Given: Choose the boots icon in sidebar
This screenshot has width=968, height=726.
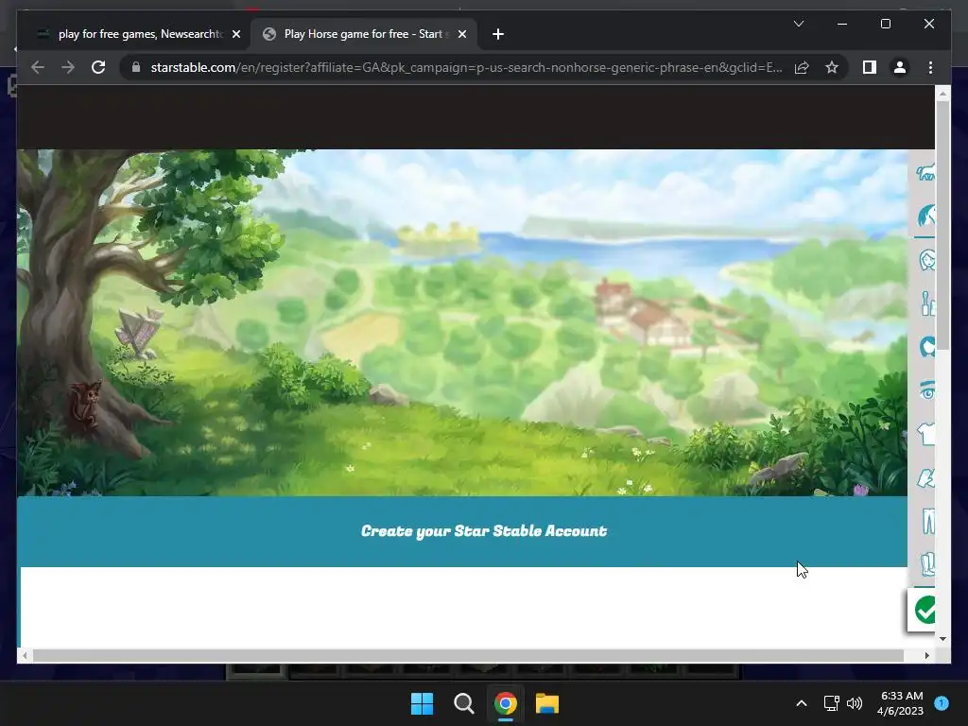Looking at the screenshot, I should click(x=927, y=564).
